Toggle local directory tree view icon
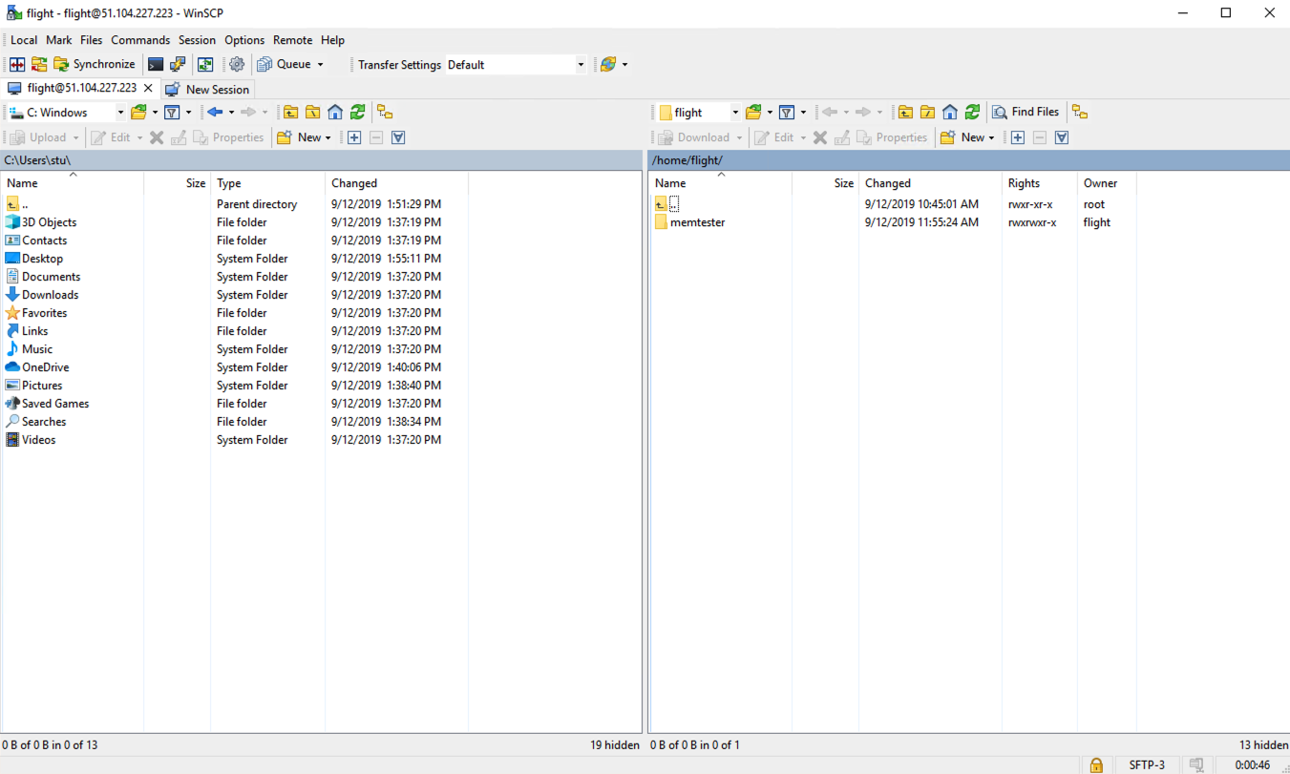The image size is (1290, 774). (x=385, y=113)
